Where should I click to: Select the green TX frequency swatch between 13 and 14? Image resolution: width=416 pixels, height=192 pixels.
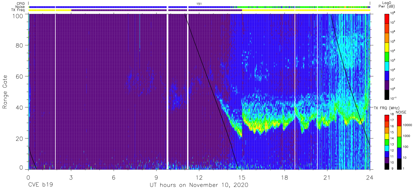(387, 142)
